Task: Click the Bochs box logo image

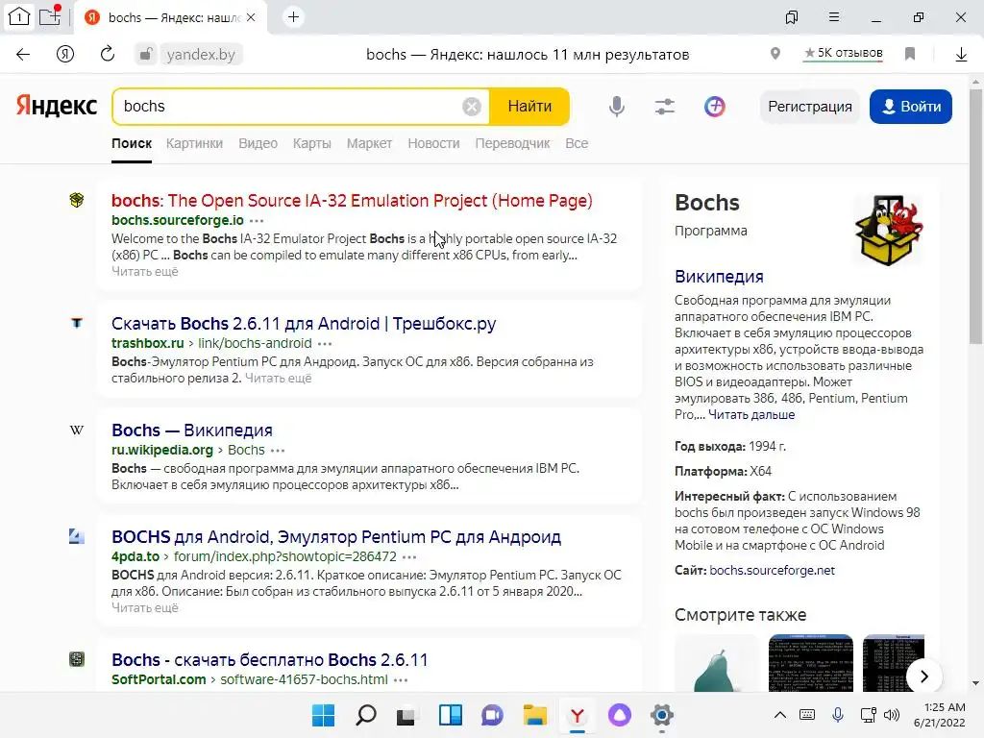Action: [889, 231]
